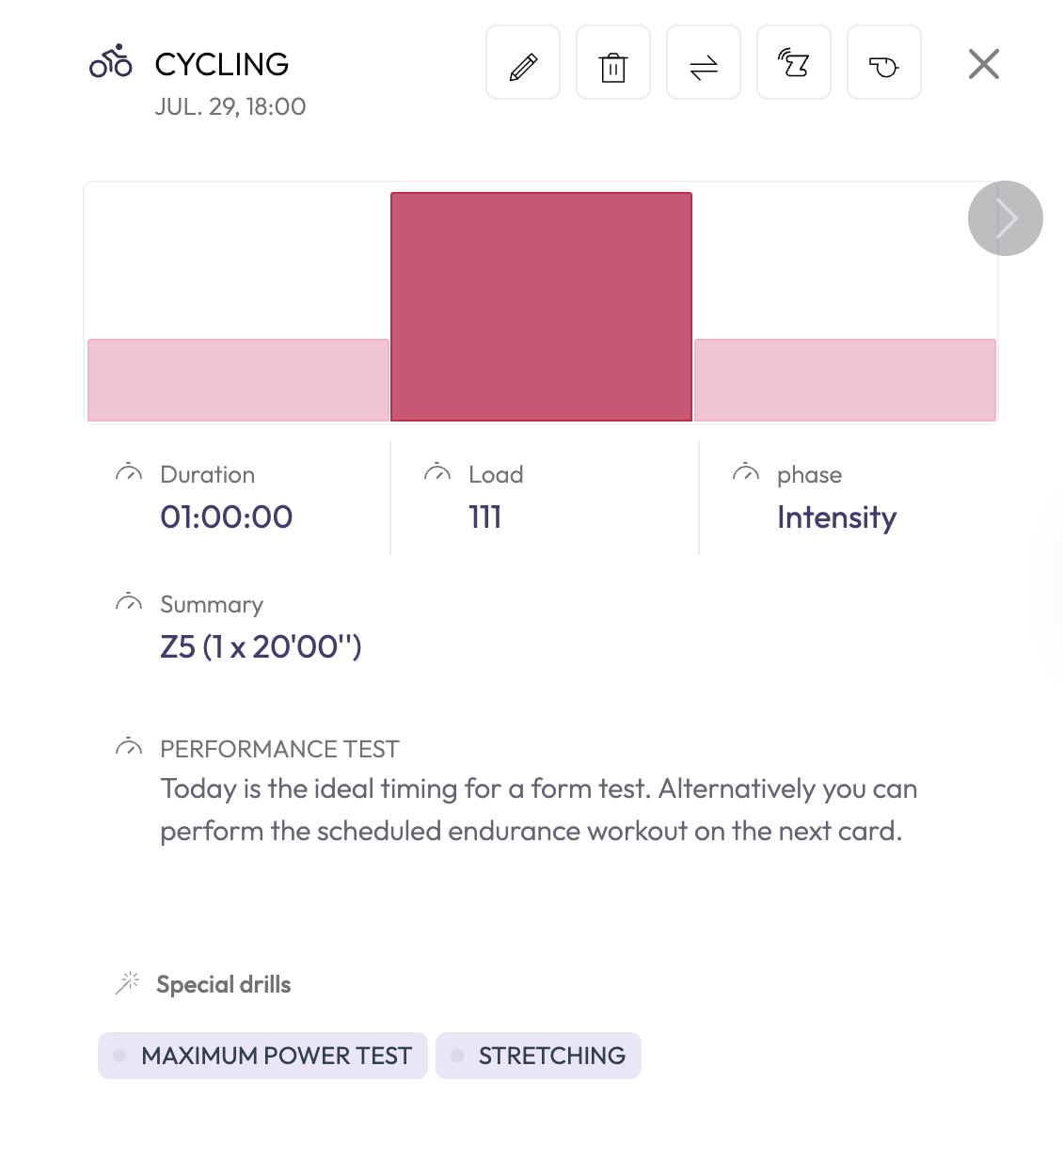Go to the next workout card arrow
This screenshot has height=1161, width=1063.
1006,218
